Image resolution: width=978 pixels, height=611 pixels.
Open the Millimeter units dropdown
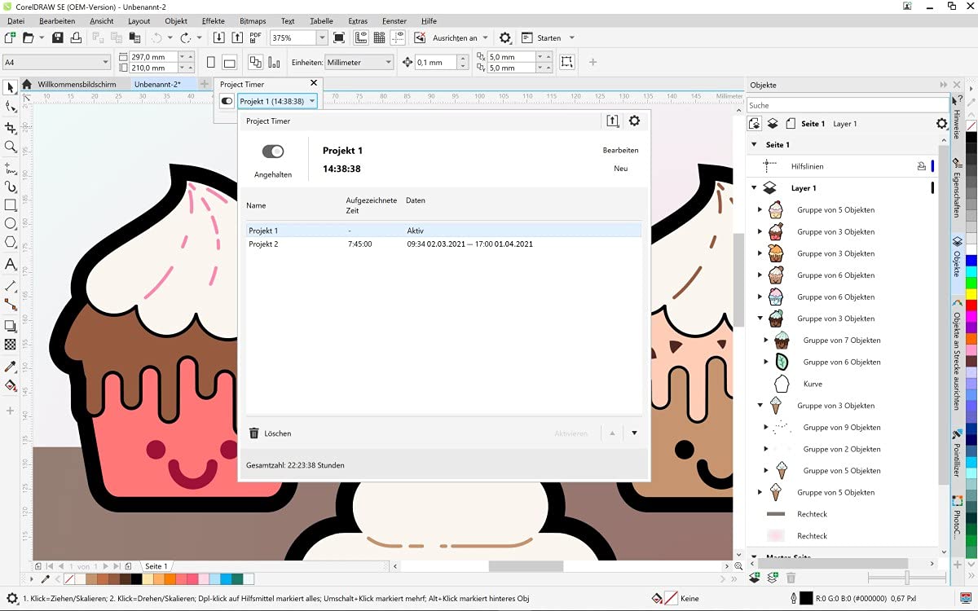[388, 62]
